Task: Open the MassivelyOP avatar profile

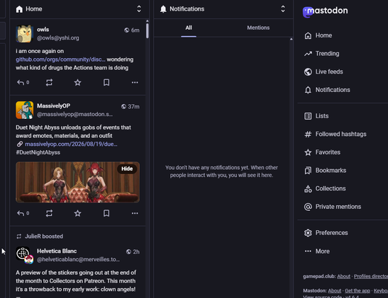Action: [x=24, y=110]
